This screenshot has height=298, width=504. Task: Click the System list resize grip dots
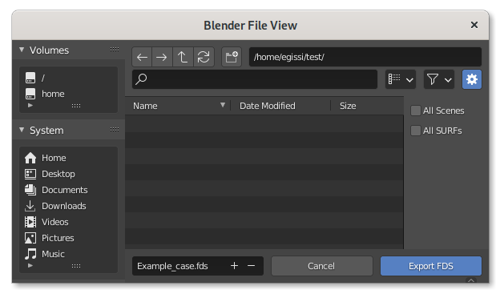point(76,266)
